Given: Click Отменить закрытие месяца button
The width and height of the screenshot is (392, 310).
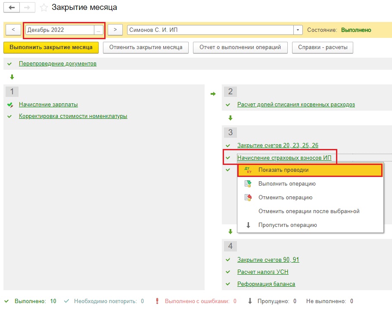Looking at the screenshot, I should 146,47.
